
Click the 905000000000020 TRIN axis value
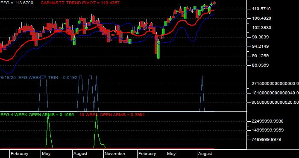click(275, 102)
